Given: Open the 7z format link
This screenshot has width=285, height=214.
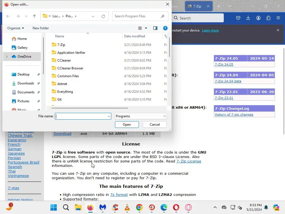Looking at the screenshot, I should click(x=119, y=195).
